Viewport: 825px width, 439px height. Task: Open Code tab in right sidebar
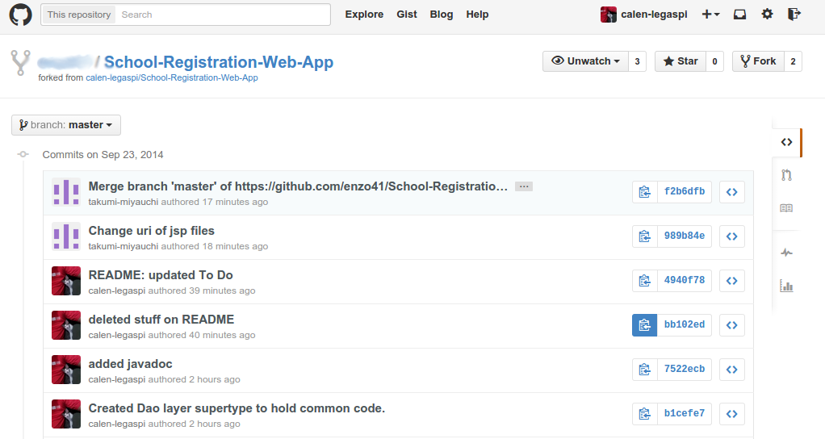[786, 142]
